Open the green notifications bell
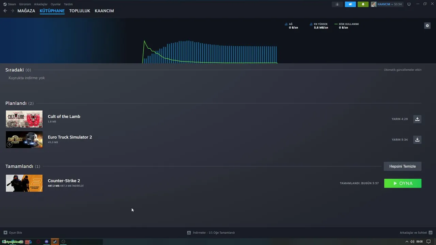 [x=363, y=4]
